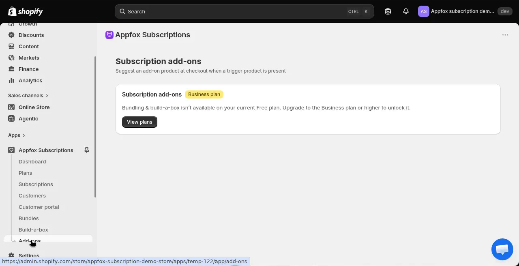Open Content in the sidebar
This screenshot has height=266, width=519.
29,46
